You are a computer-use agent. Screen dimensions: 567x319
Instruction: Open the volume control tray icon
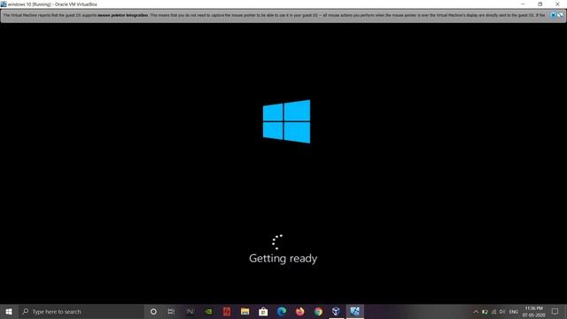click(x=502, y=312)
